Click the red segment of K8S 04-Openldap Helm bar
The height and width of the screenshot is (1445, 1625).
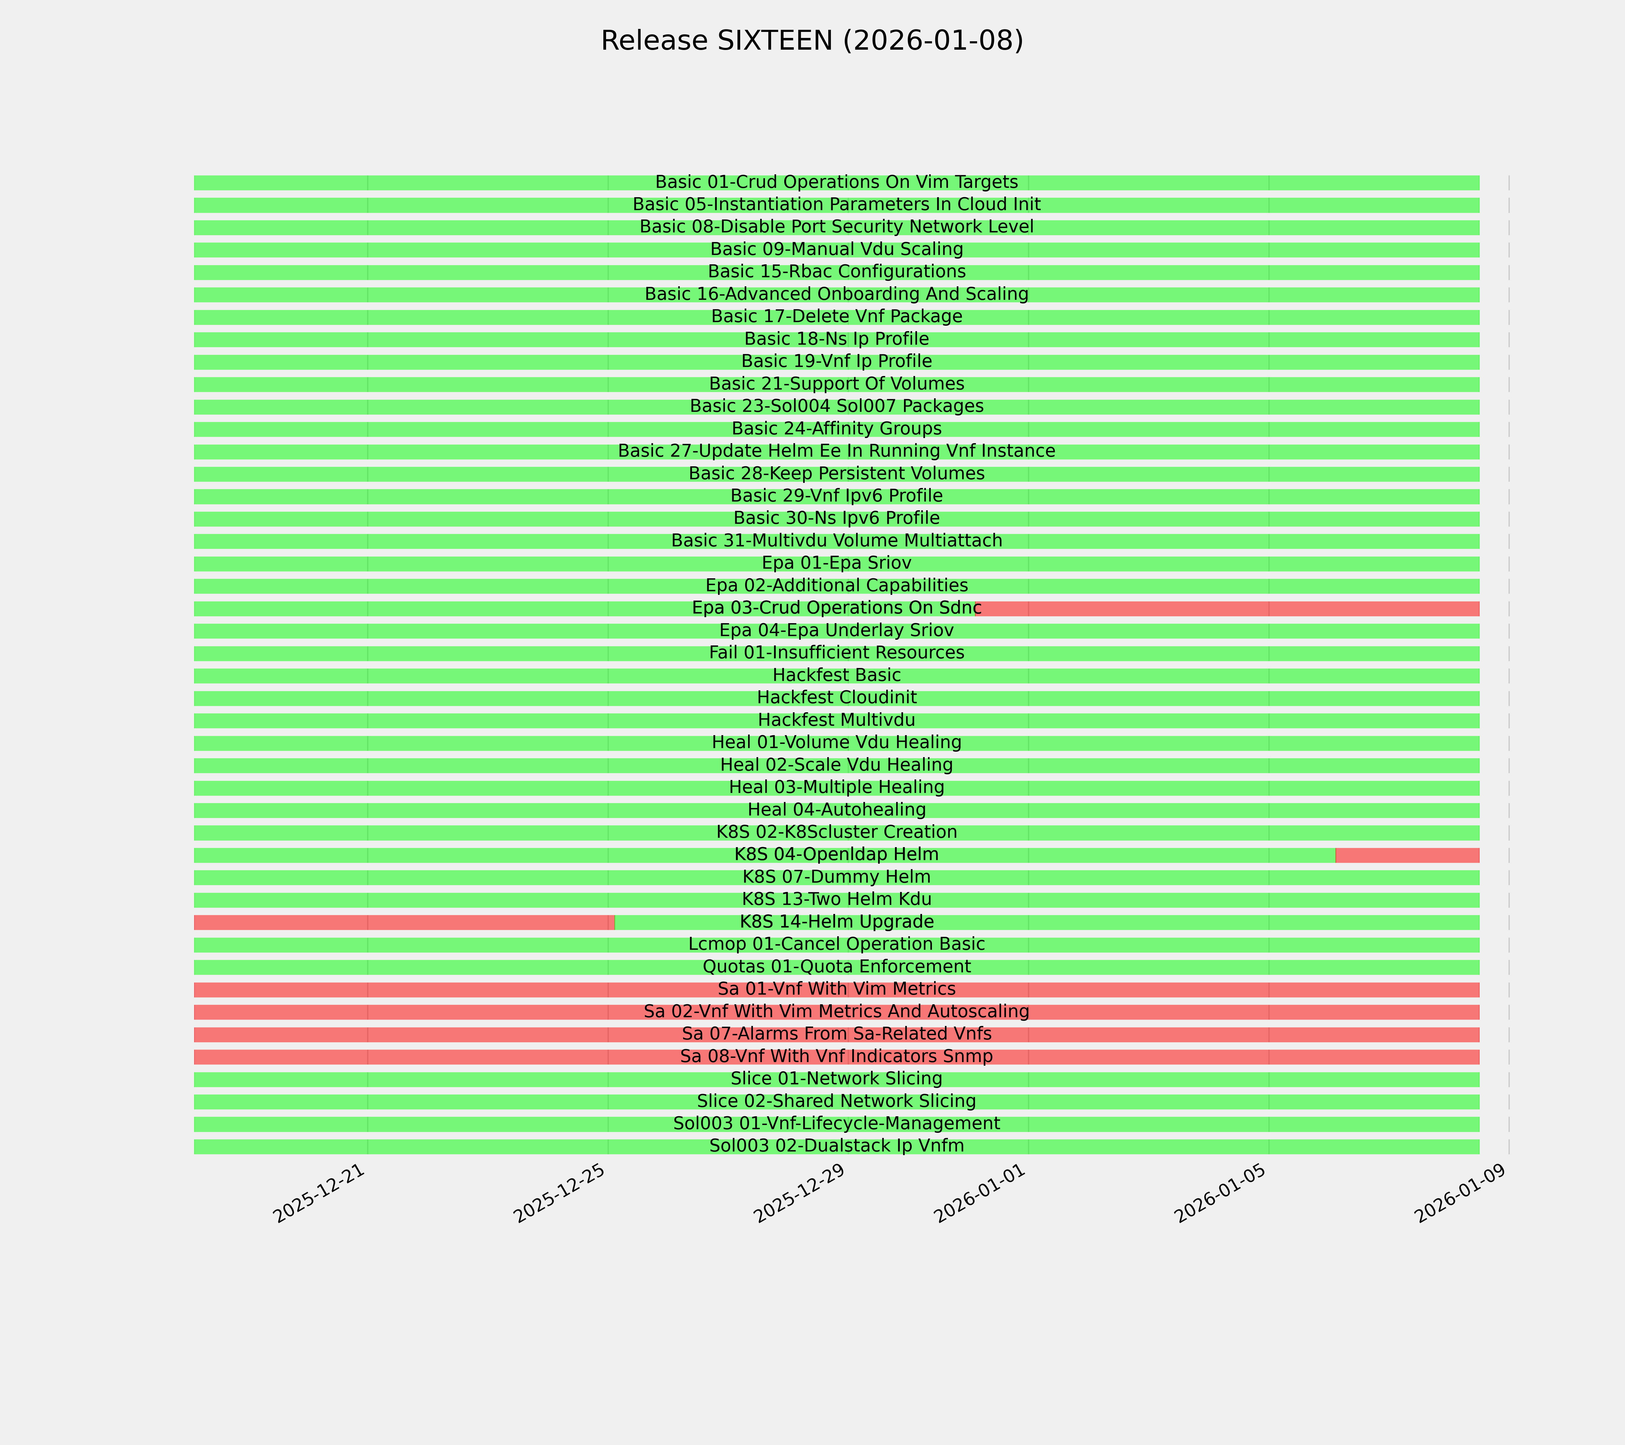point(1407,855)
